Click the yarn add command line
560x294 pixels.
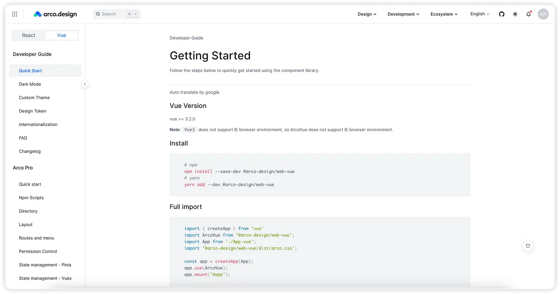[229, 185]
